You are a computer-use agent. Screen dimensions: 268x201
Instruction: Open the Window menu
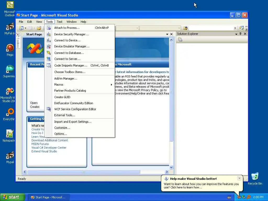coord(71,22)
